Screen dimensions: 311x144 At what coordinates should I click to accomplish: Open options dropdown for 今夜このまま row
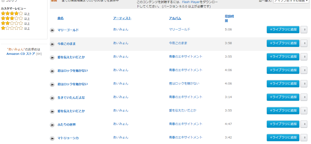[x=304, y=43]
